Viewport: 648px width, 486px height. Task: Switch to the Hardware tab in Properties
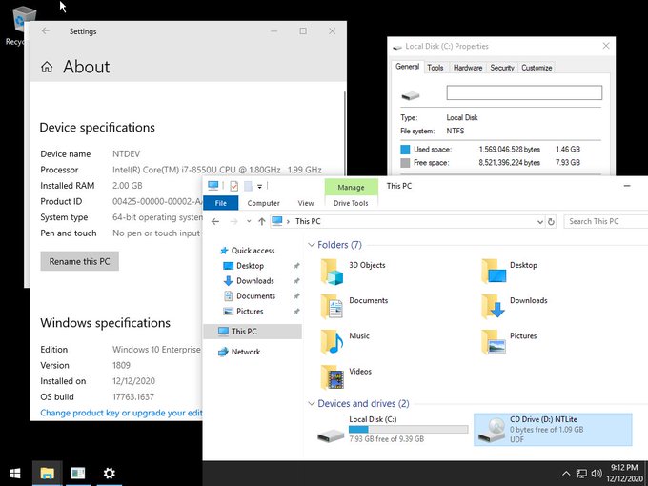pos(468,68)
